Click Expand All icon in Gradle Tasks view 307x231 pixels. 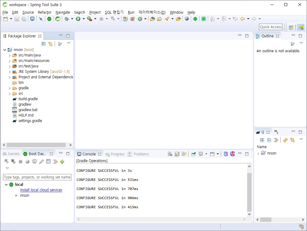[262, 140]
